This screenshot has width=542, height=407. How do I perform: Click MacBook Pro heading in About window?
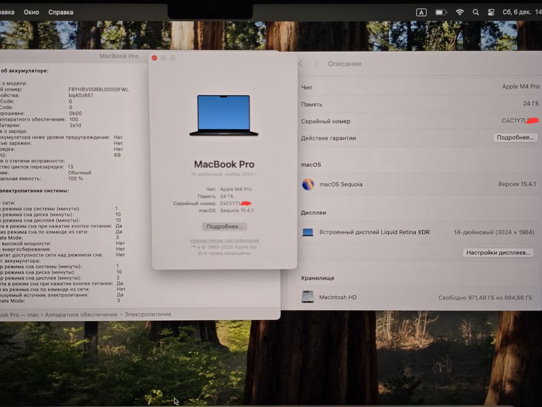(x=224, y=164)
